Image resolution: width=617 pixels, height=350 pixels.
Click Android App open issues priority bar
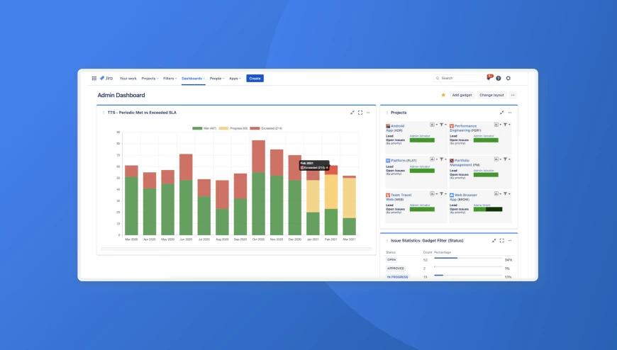point(422,140)
